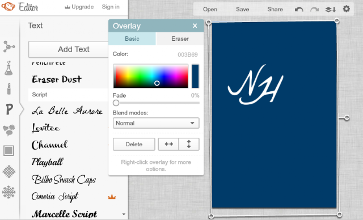Click the Script category header
The width and height of the screenshot is (363, 220).
[69, 95]
